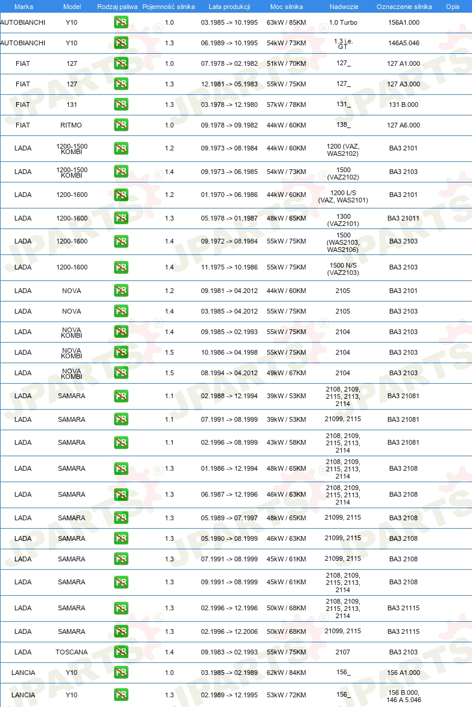Click fuel icon in Samara 43kW / 58KM row

click(121, 442)
